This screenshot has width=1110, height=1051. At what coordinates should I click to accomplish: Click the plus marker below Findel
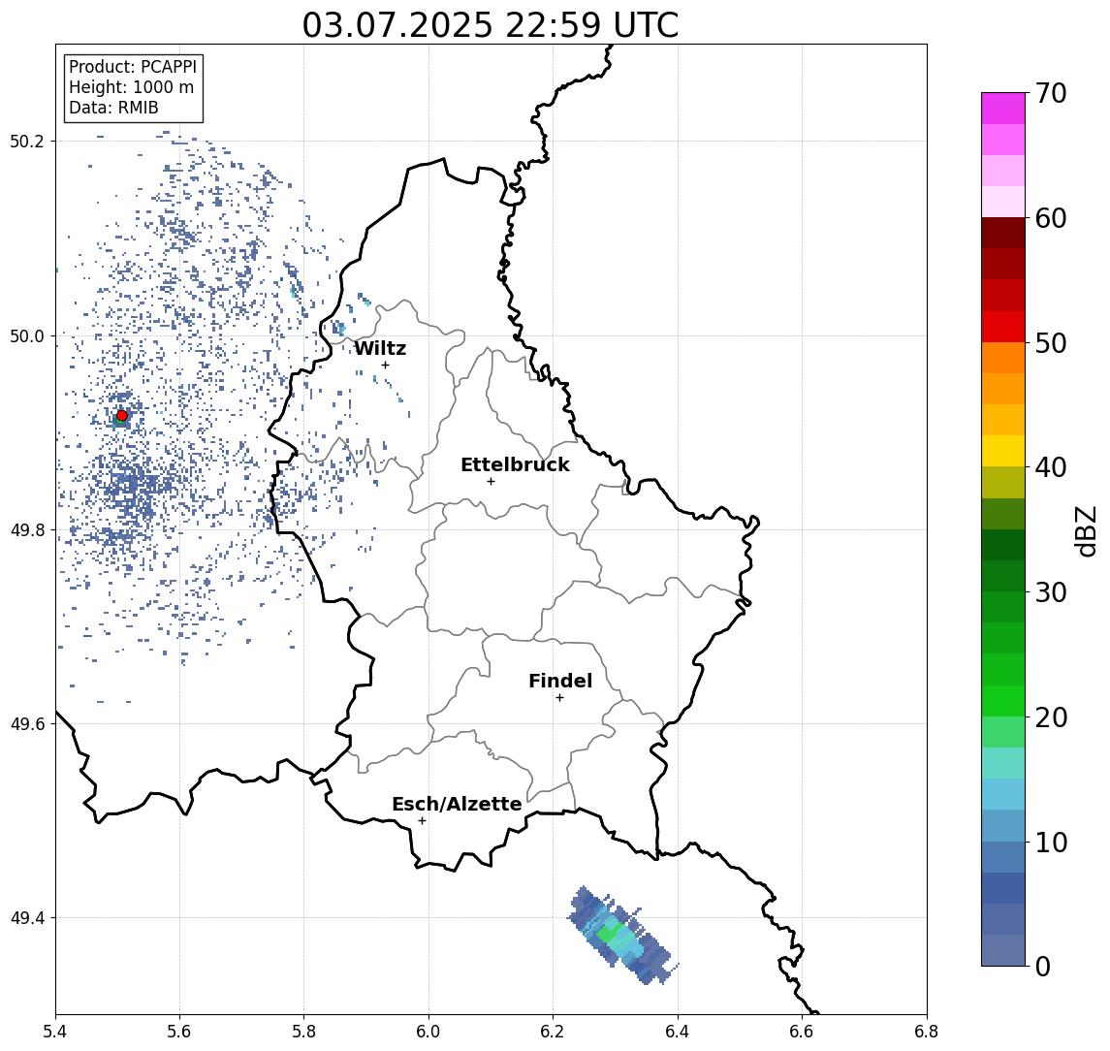[x=559, y=698]
